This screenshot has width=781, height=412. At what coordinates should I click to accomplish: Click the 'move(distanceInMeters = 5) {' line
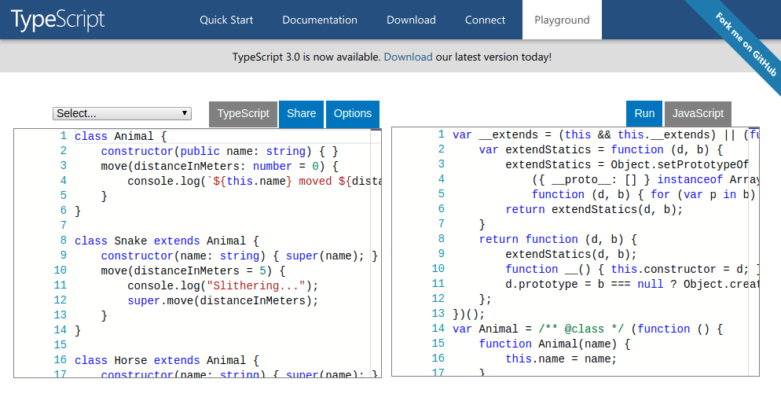point(193,271)
